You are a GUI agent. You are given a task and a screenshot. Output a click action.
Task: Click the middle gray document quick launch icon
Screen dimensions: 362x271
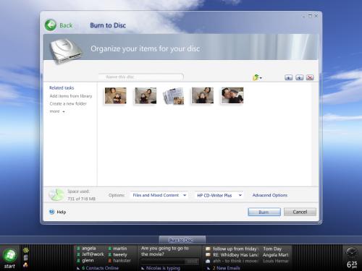click(x=26, y=257)
